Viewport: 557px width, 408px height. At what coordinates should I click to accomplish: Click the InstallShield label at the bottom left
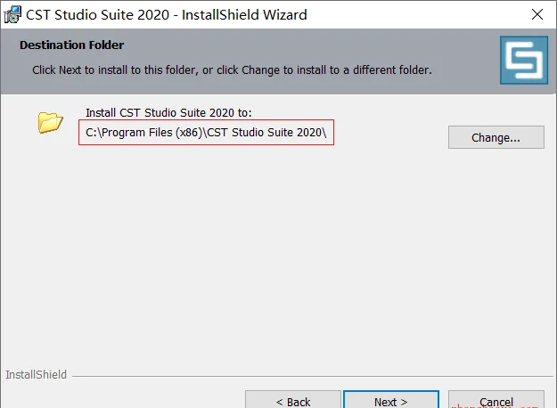pyautogui.click(x=36, y=375)
